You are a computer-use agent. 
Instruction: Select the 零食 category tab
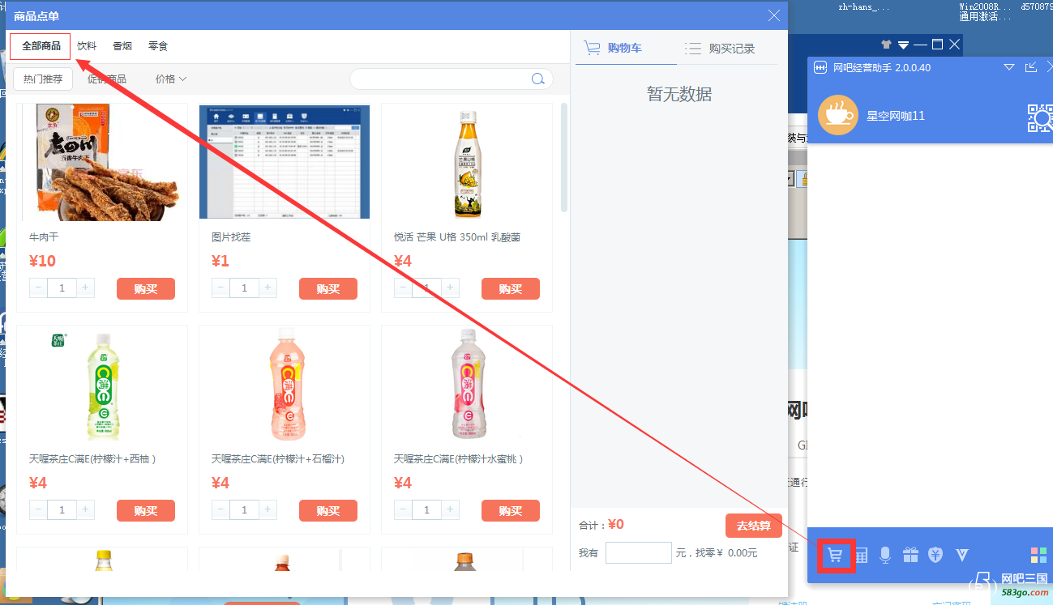pos(158,46)
